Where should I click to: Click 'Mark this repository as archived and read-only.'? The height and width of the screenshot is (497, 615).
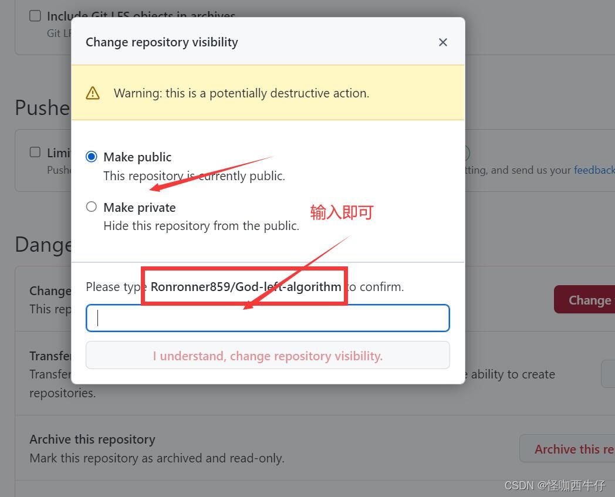[x=157, y=458]
